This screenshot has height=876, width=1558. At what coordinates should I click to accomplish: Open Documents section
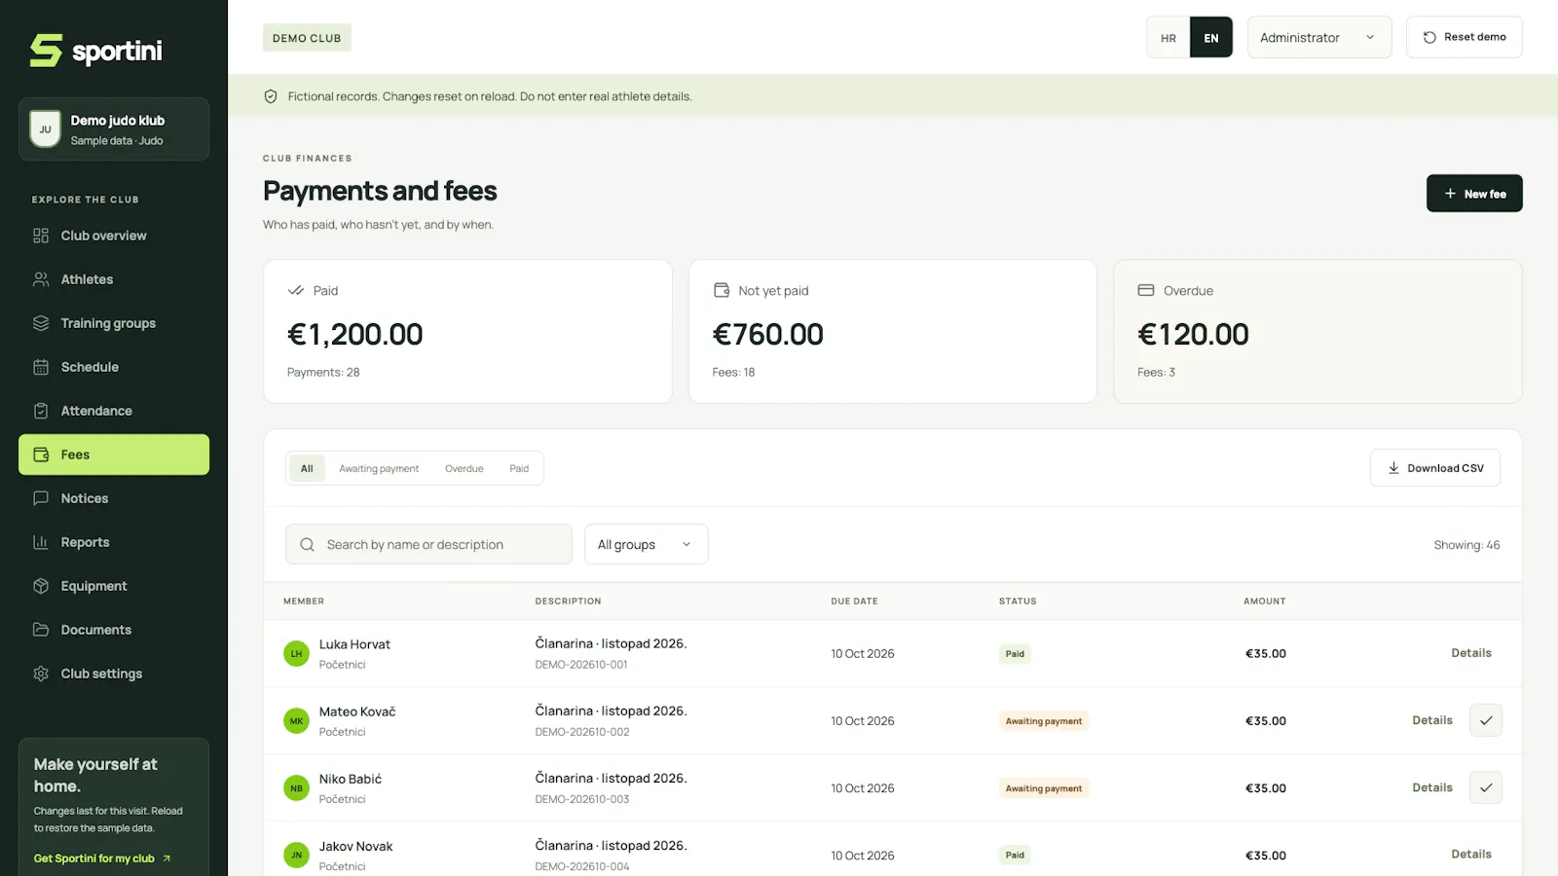click(x=114, y=630)
